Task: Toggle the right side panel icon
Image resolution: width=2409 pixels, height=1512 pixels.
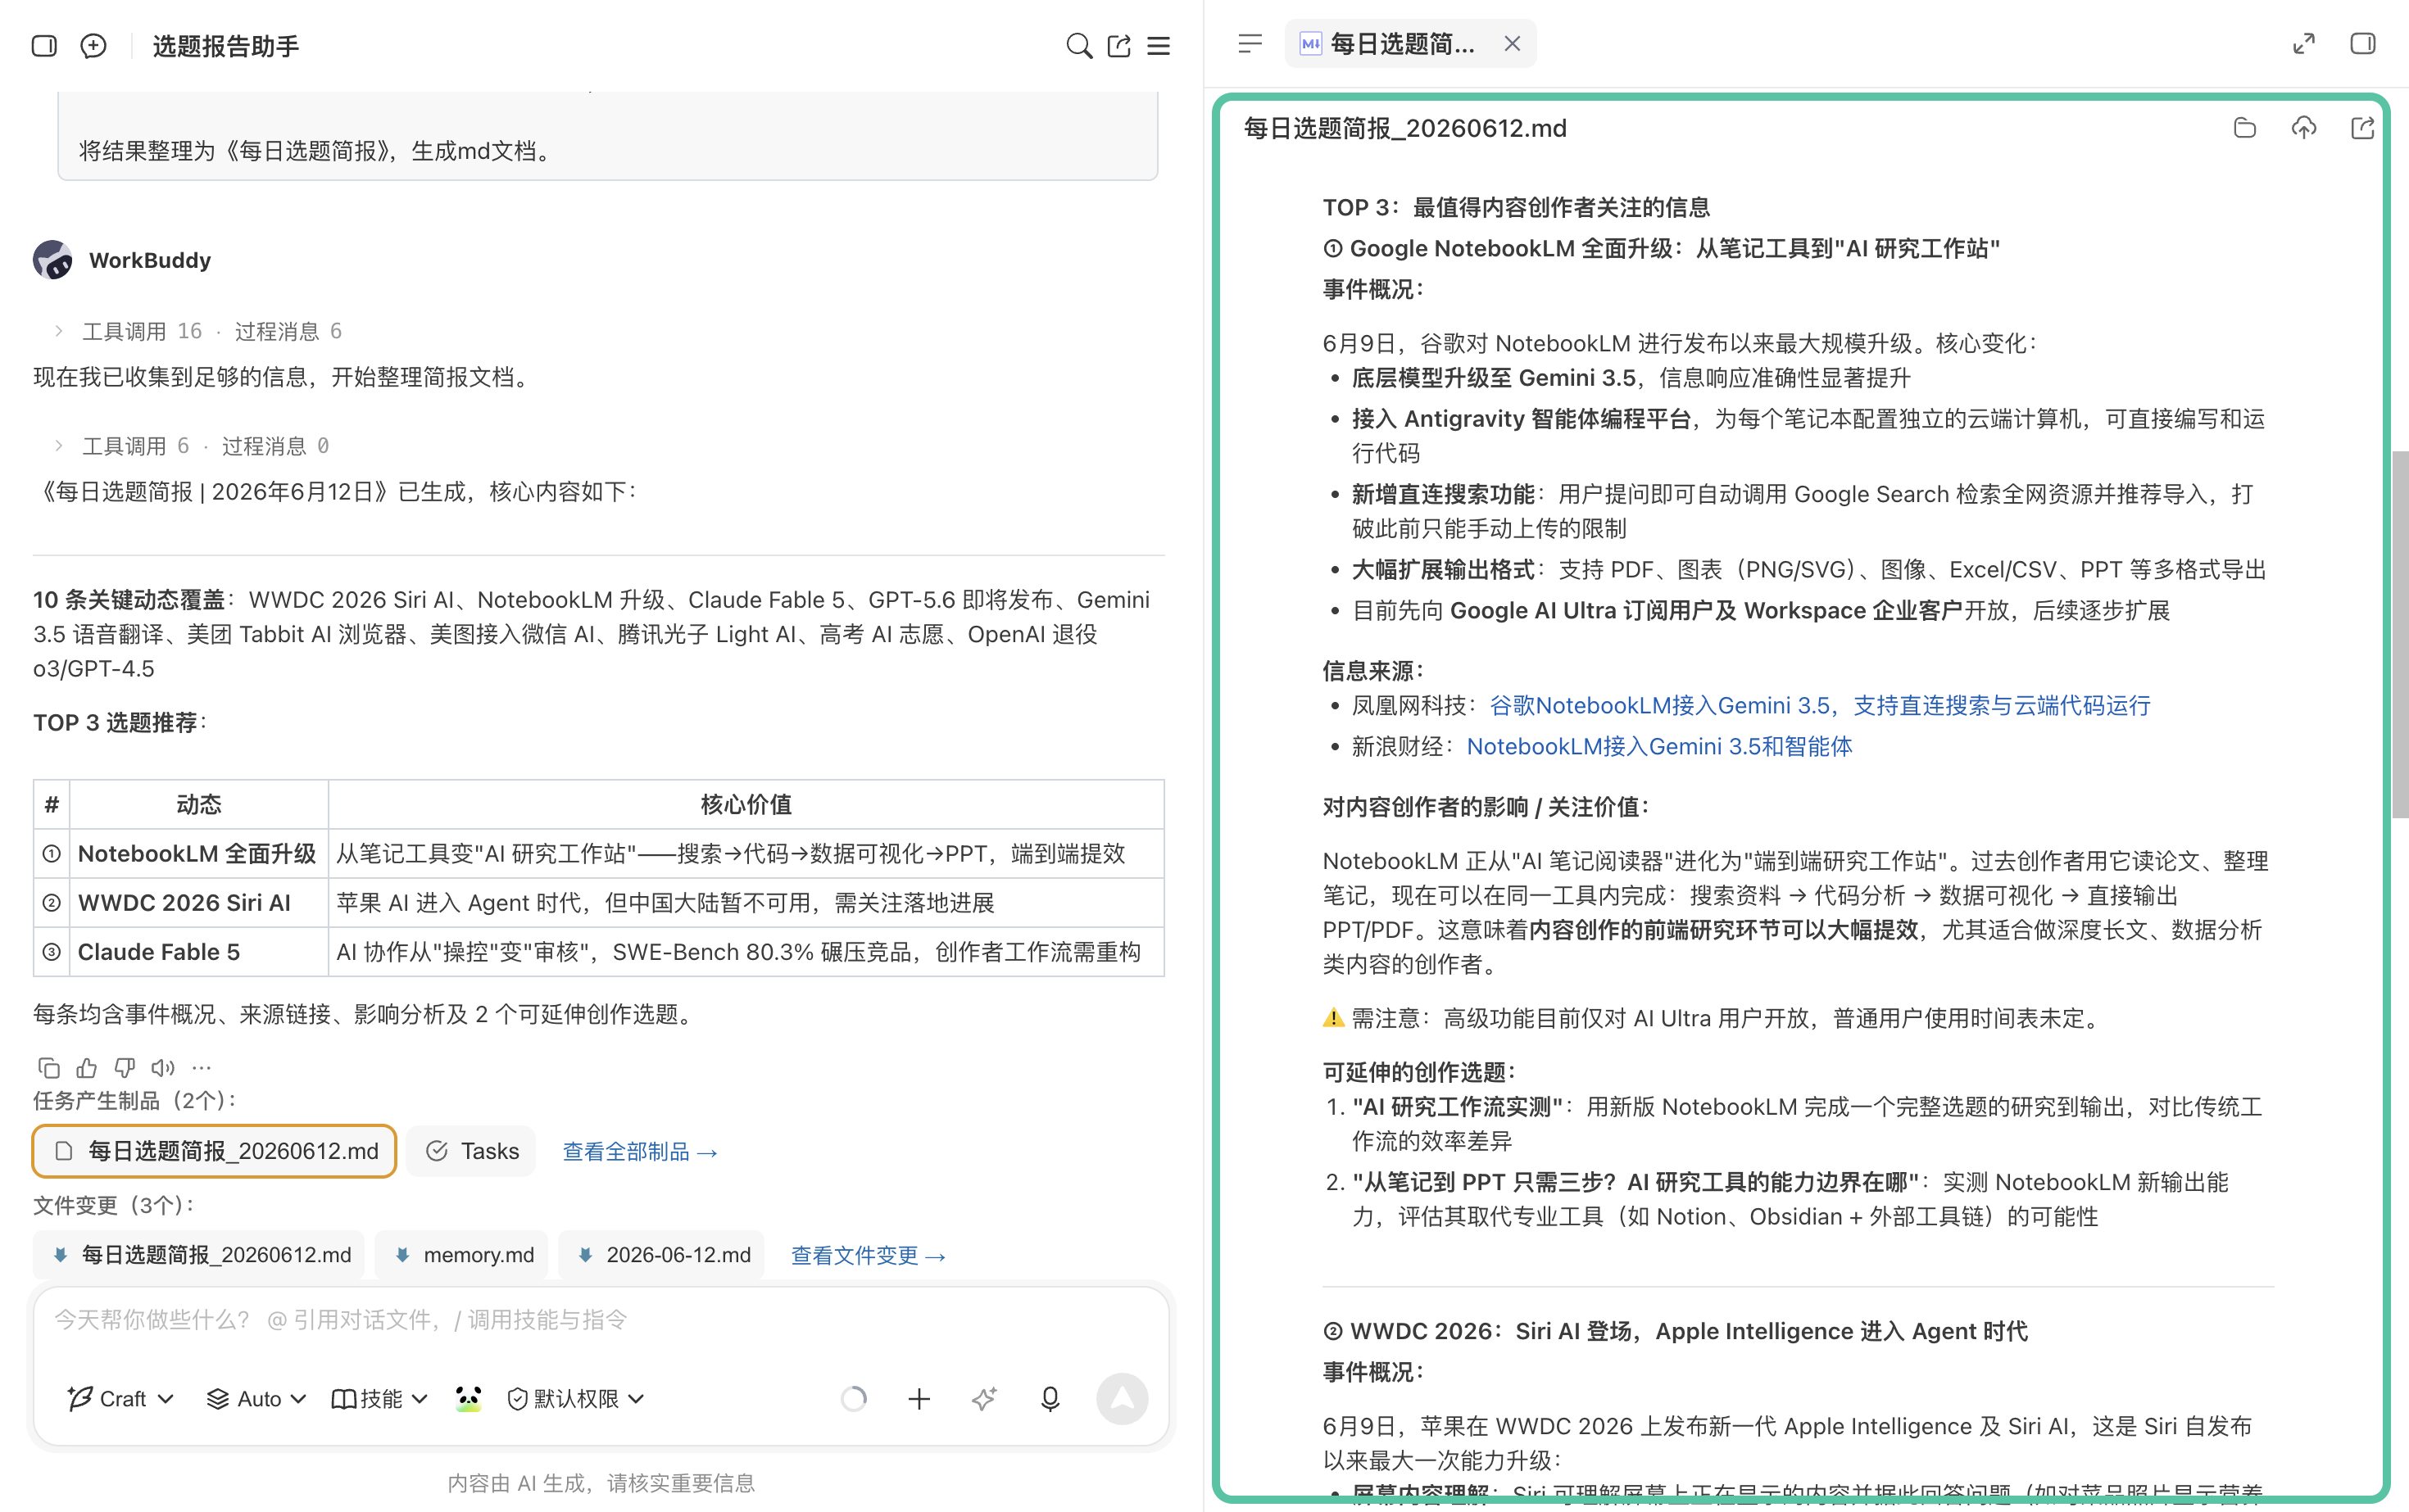Action: pyautogui.click(x=2363, y=44)
